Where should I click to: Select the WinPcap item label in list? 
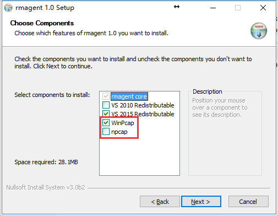(123, 123)
